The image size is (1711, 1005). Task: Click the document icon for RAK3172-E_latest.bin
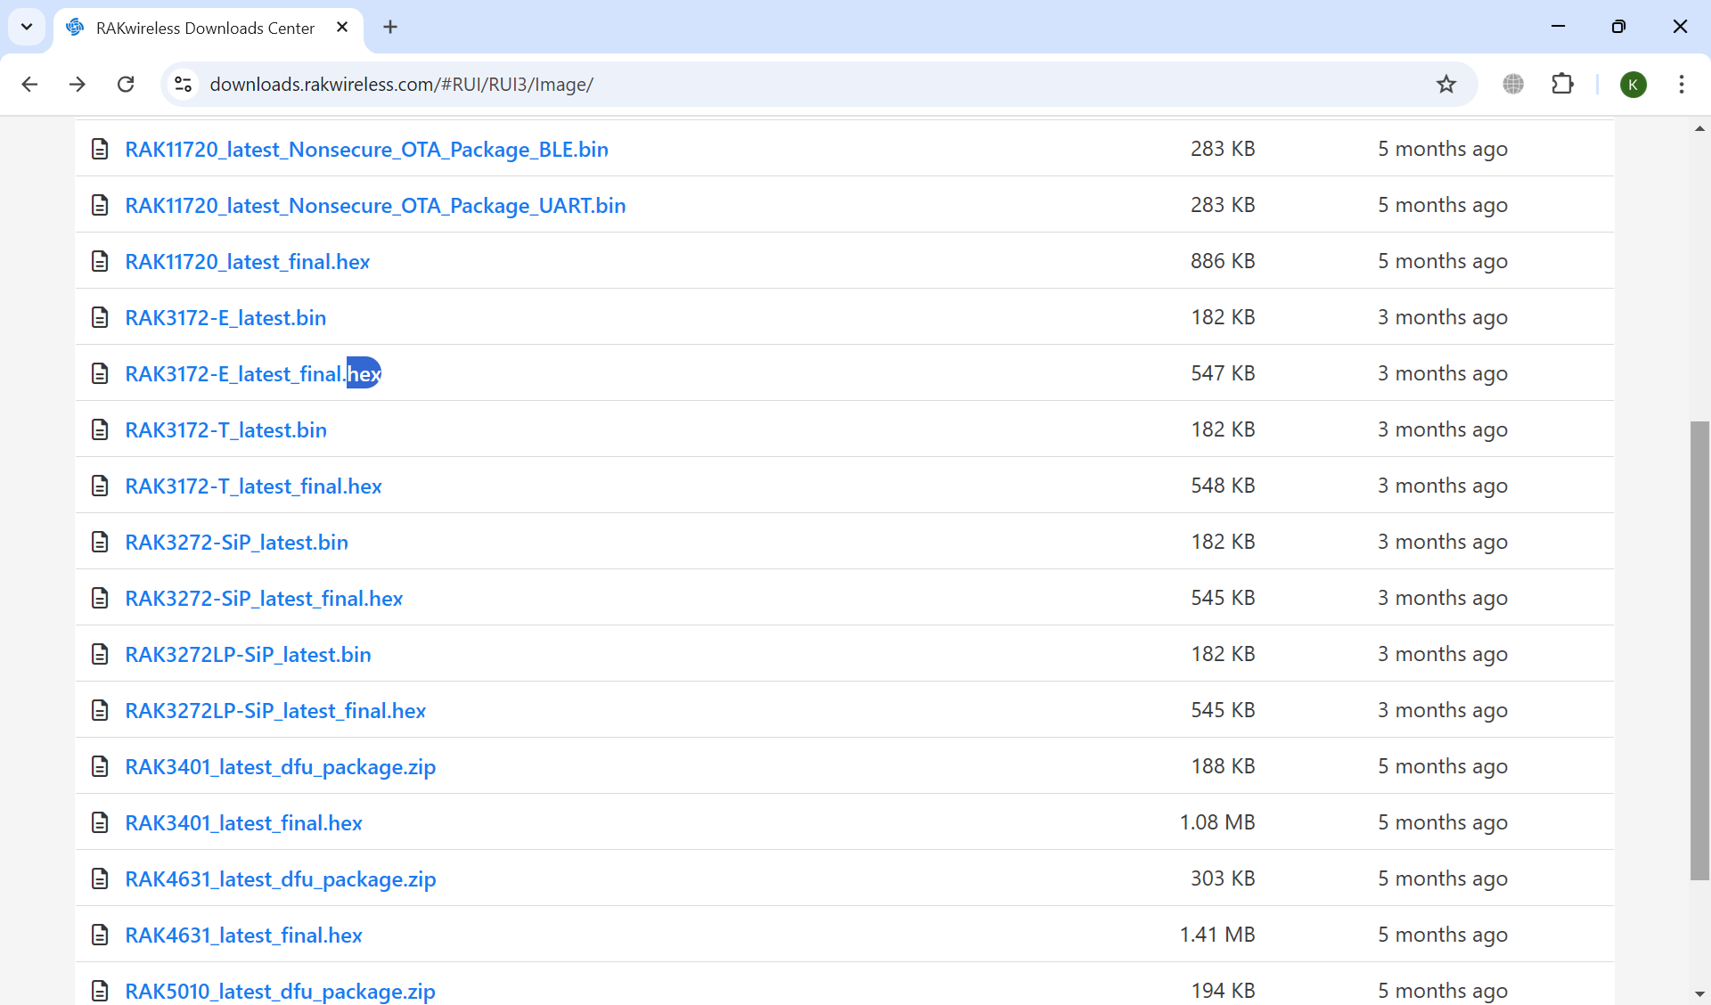coord(101,317)
